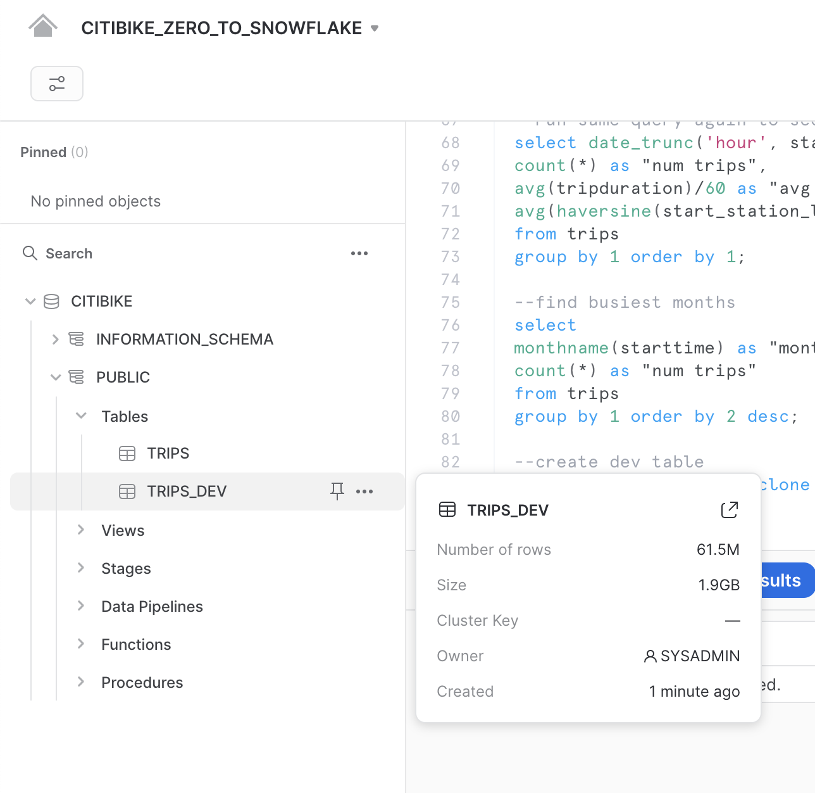Click the blue Results button
This screenshot has width=815, height=793.
(x=785, y=580)
